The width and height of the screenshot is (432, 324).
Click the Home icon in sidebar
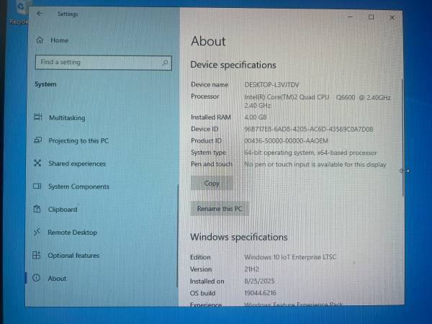(x=39, y=40)
